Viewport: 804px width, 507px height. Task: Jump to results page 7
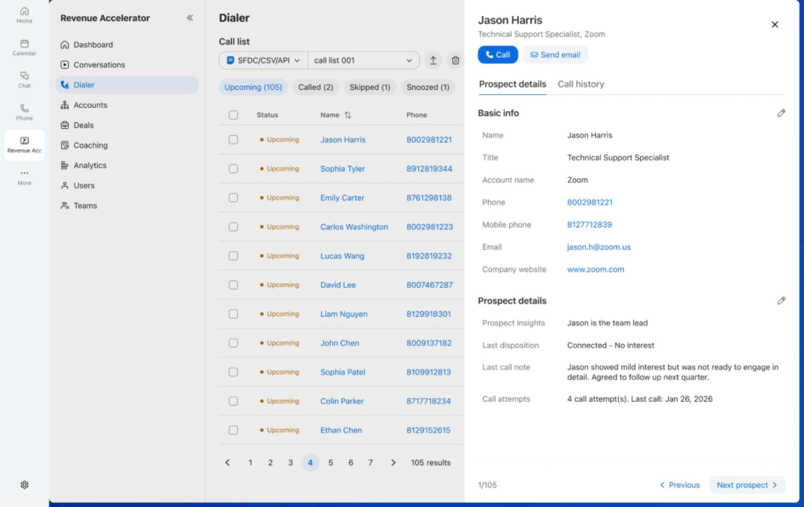tap(371, 462)
